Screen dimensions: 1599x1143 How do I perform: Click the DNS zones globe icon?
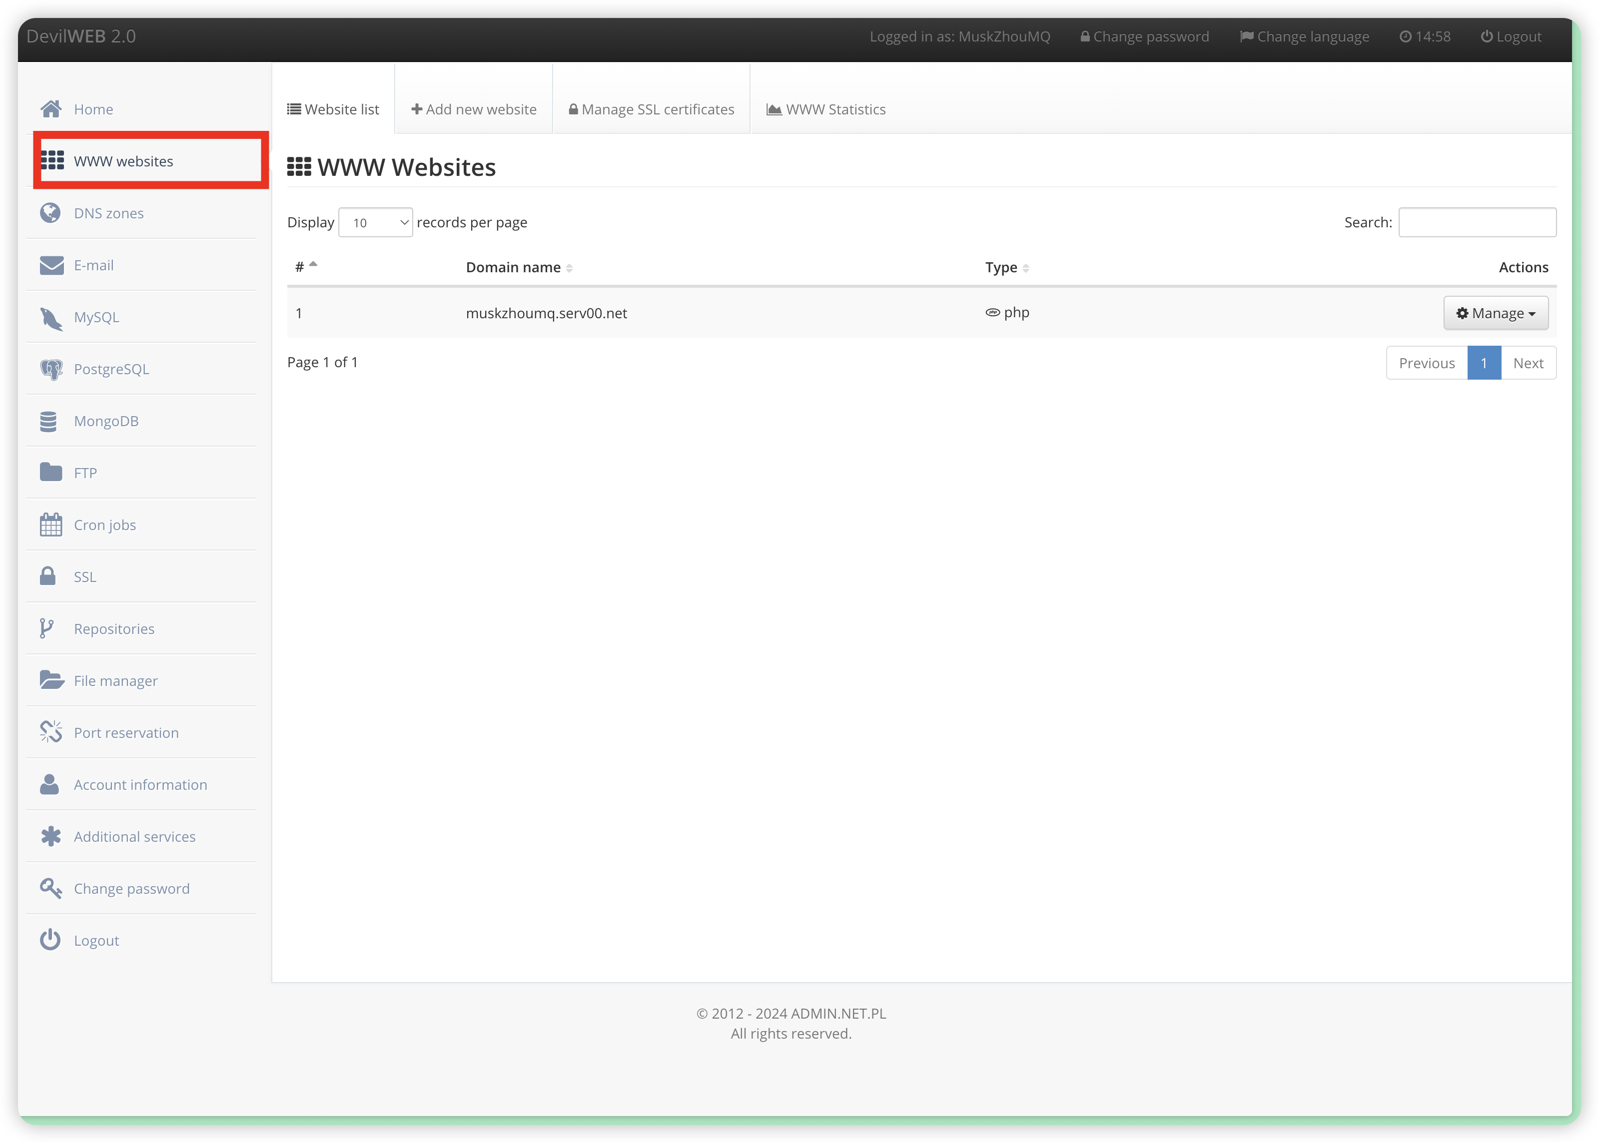[x=50, y=213]
